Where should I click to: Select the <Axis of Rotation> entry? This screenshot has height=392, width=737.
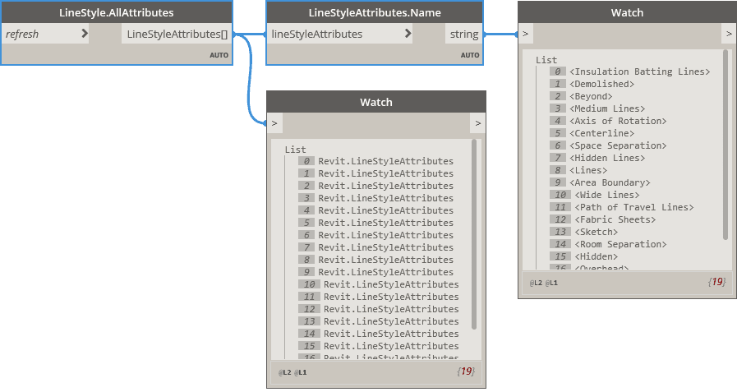coord(618,121)
